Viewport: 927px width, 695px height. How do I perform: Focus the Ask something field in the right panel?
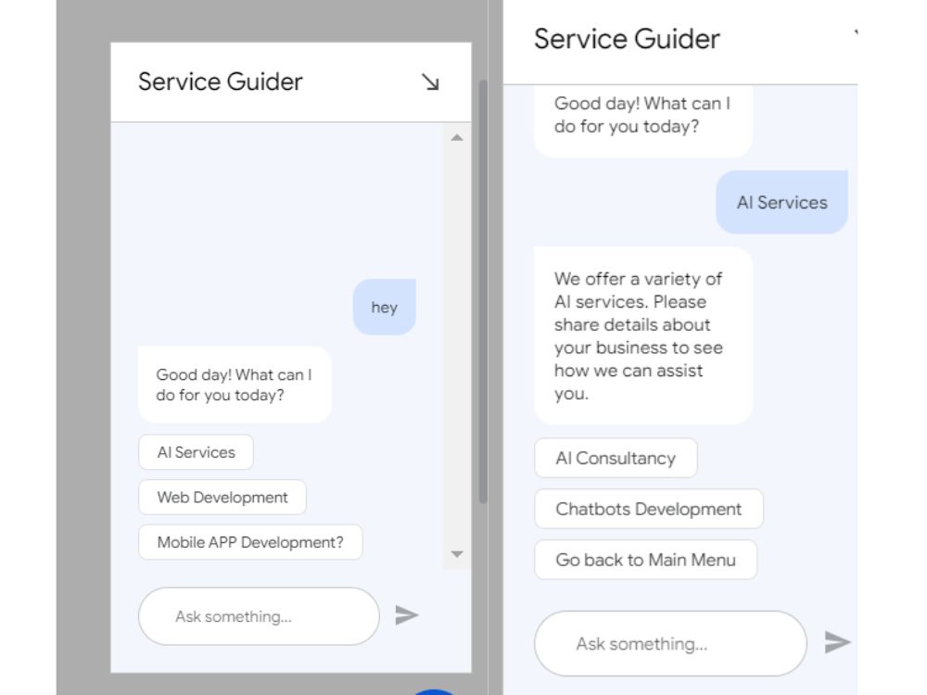coord(669,643)
